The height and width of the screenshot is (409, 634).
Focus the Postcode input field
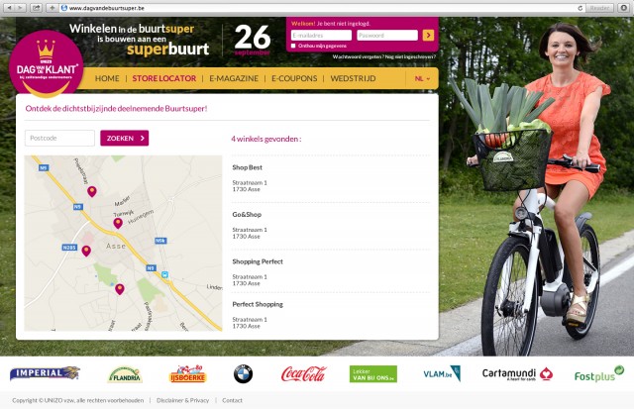(x=59, y=139)
